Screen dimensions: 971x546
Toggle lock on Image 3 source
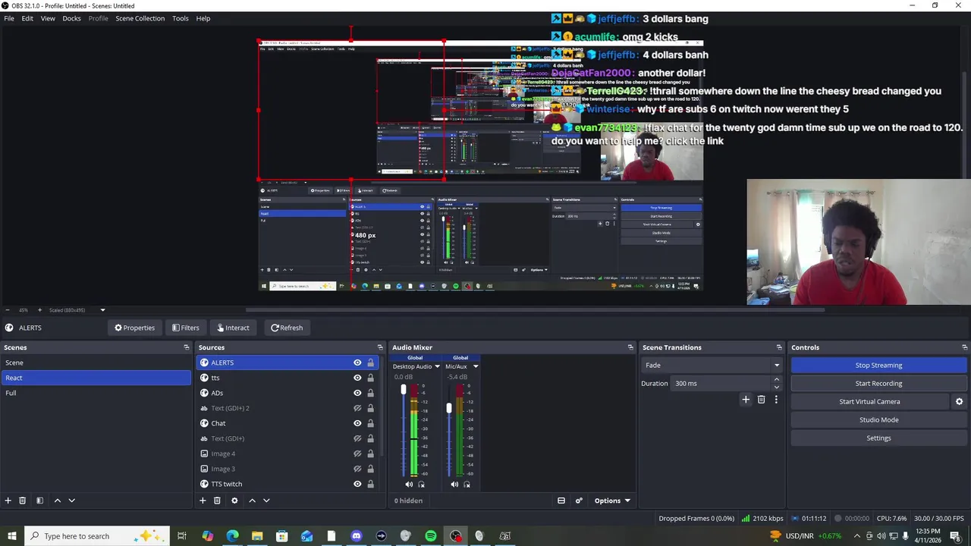(x=370, y=469)
